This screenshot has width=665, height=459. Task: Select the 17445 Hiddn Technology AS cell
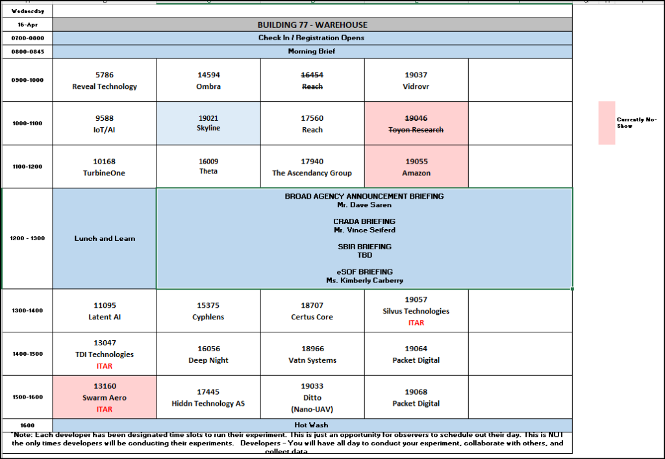208,397
